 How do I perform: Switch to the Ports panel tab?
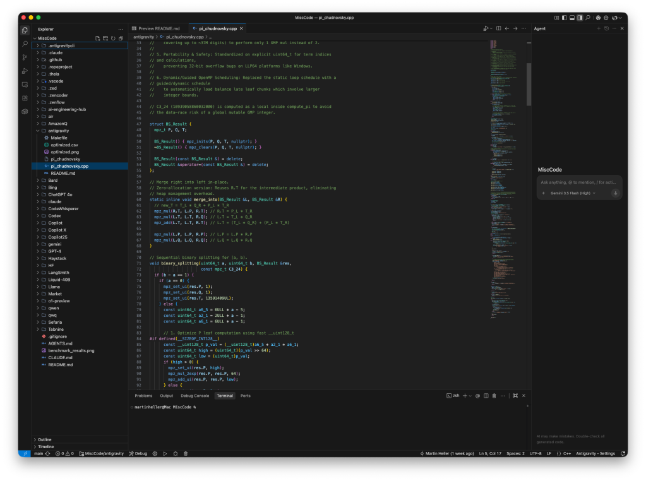click(x=245, y=396)
